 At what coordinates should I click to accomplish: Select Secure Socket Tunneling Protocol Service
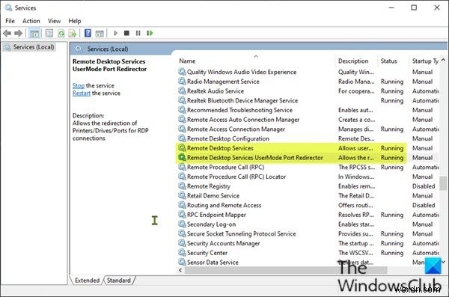click(242, 233)
